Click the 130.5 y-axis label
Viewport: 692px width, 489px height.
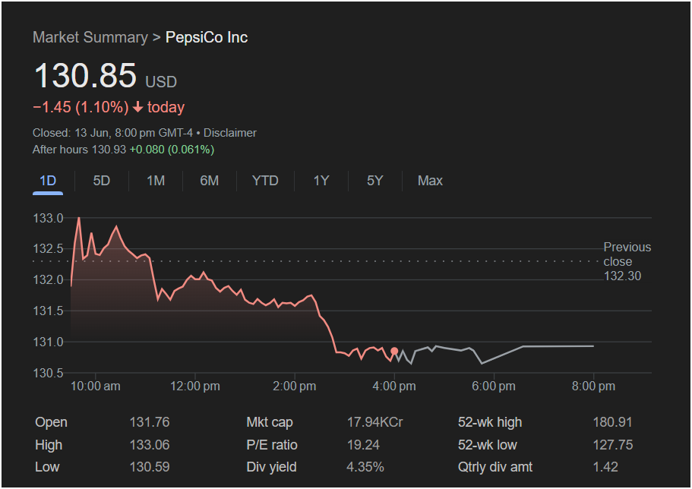point(48,373)
